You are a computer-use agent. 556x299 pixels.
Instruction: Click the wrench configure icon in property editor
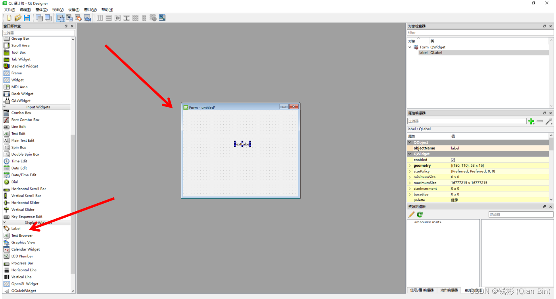(549, 121)
